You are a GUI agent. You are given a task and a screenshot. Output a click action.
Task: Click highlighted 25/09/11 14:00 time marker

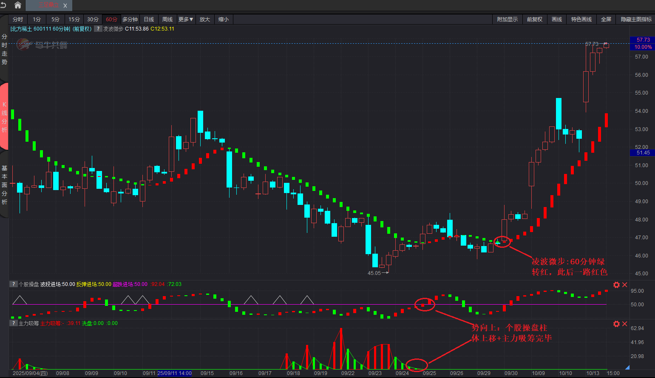click(174, 373)
